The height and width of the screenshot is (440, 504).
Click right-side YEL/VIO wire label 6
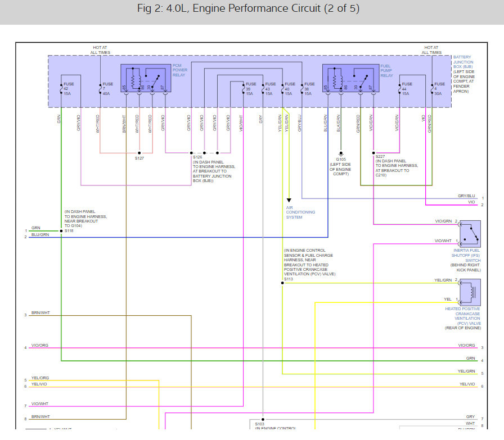click(x=467, y=384)
